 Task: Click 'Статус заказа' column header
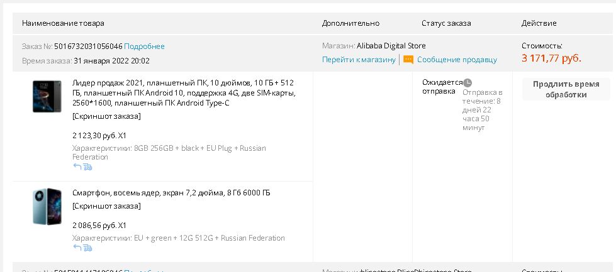tap(446, 23)
